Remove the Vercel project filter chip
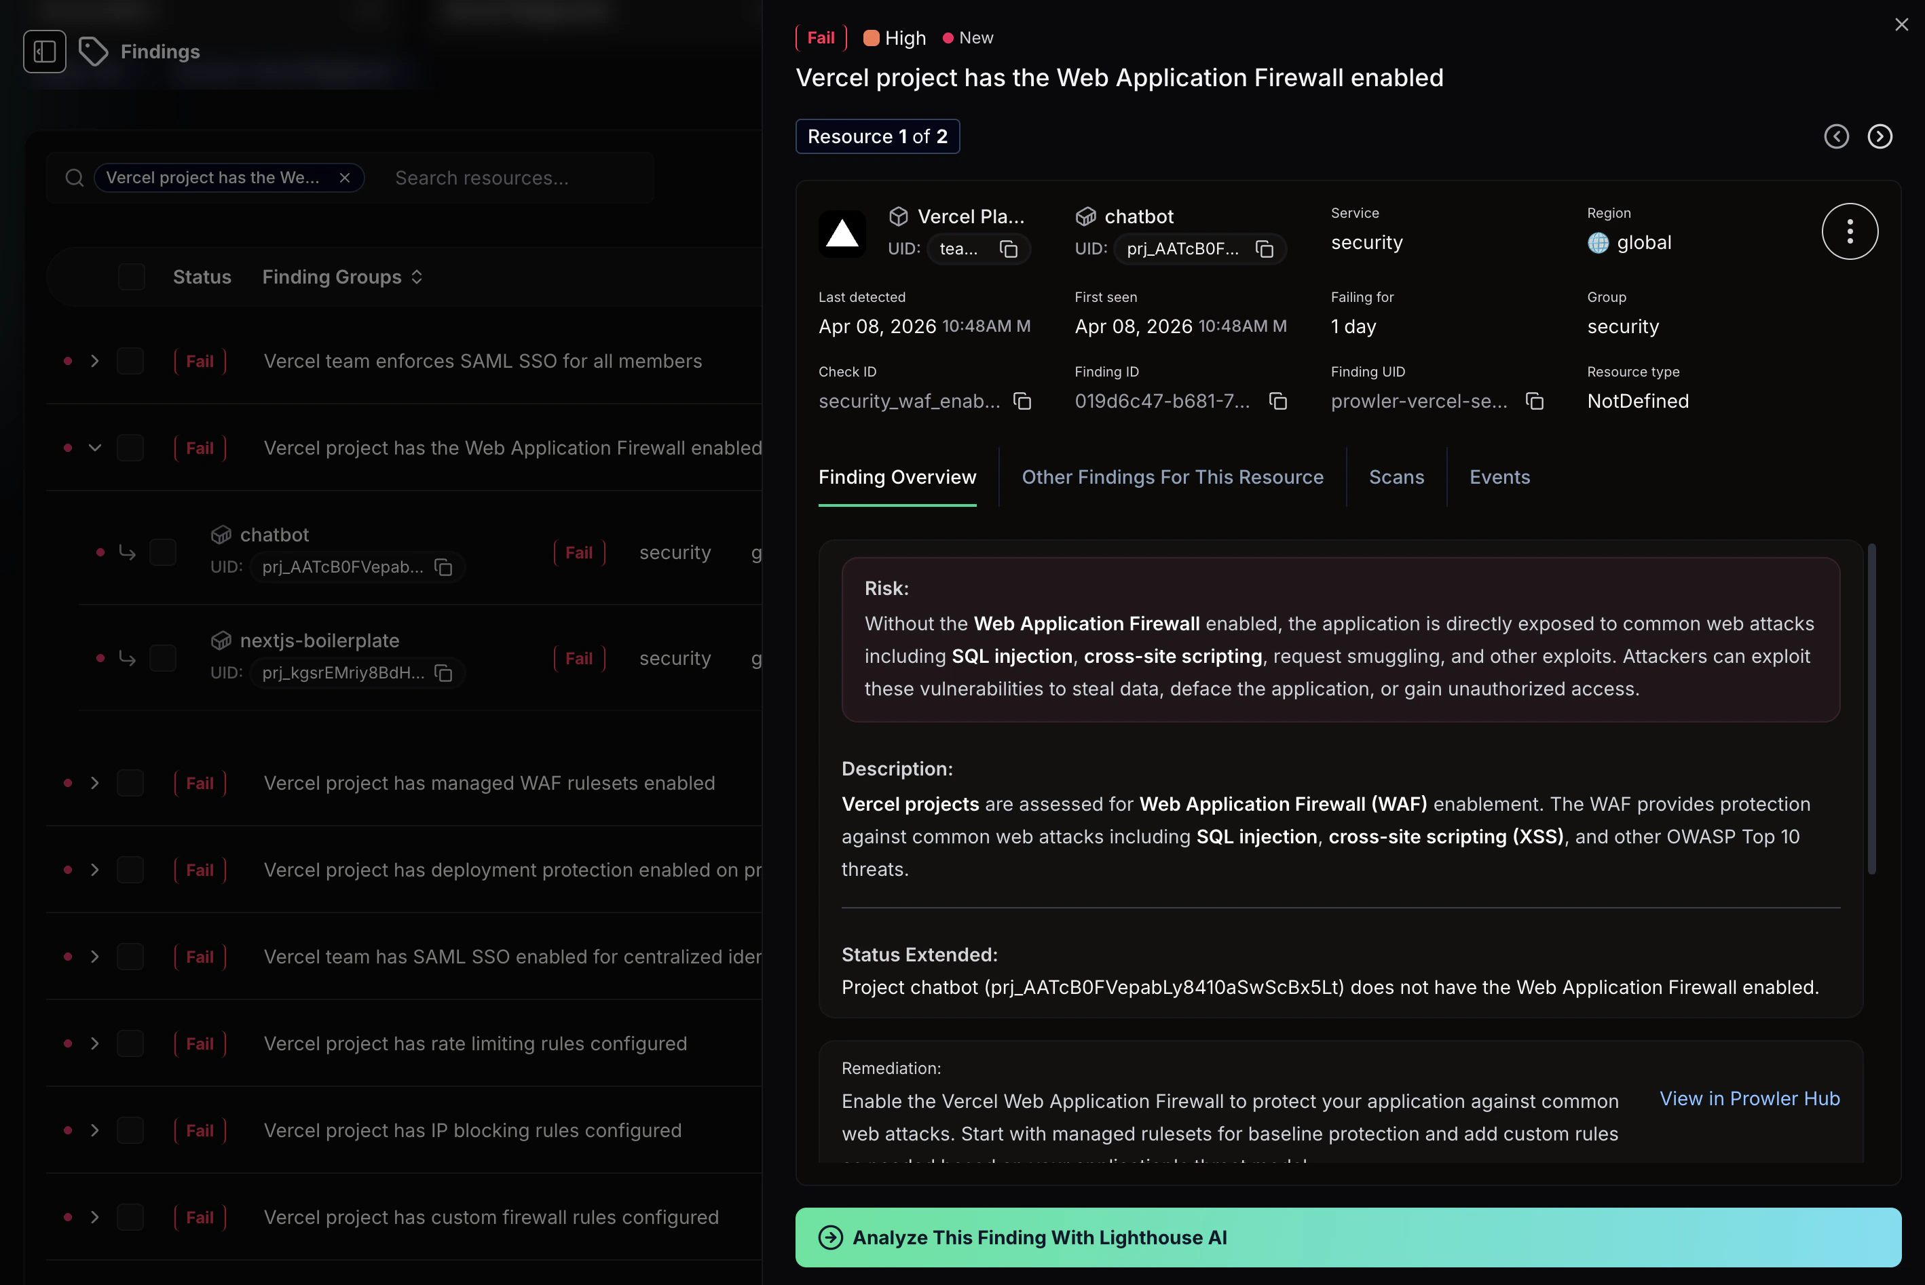1925x1285 pixels. (x=345, y=178)
